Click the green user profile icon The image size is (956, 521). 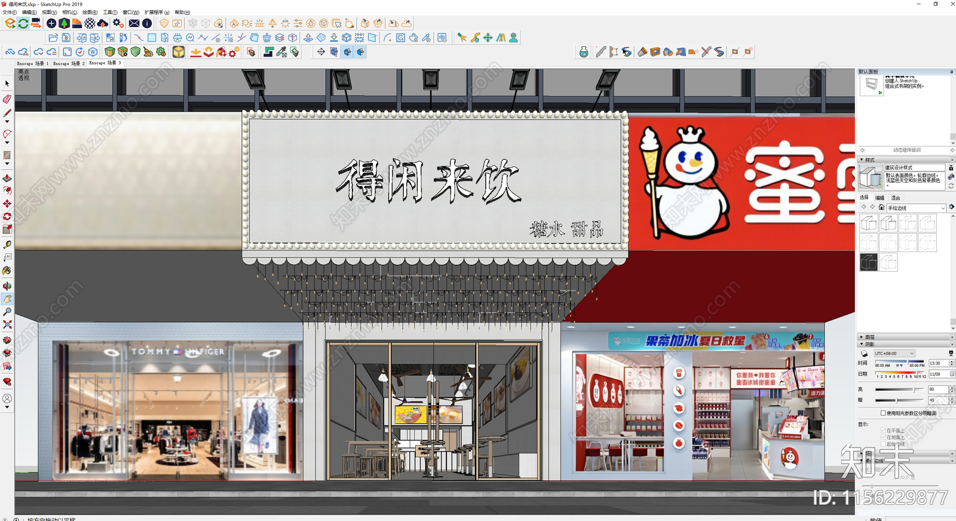coord(513,38)
